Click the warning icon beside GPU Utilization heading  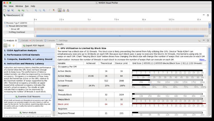pyautogui.click(x=59, y=48)
